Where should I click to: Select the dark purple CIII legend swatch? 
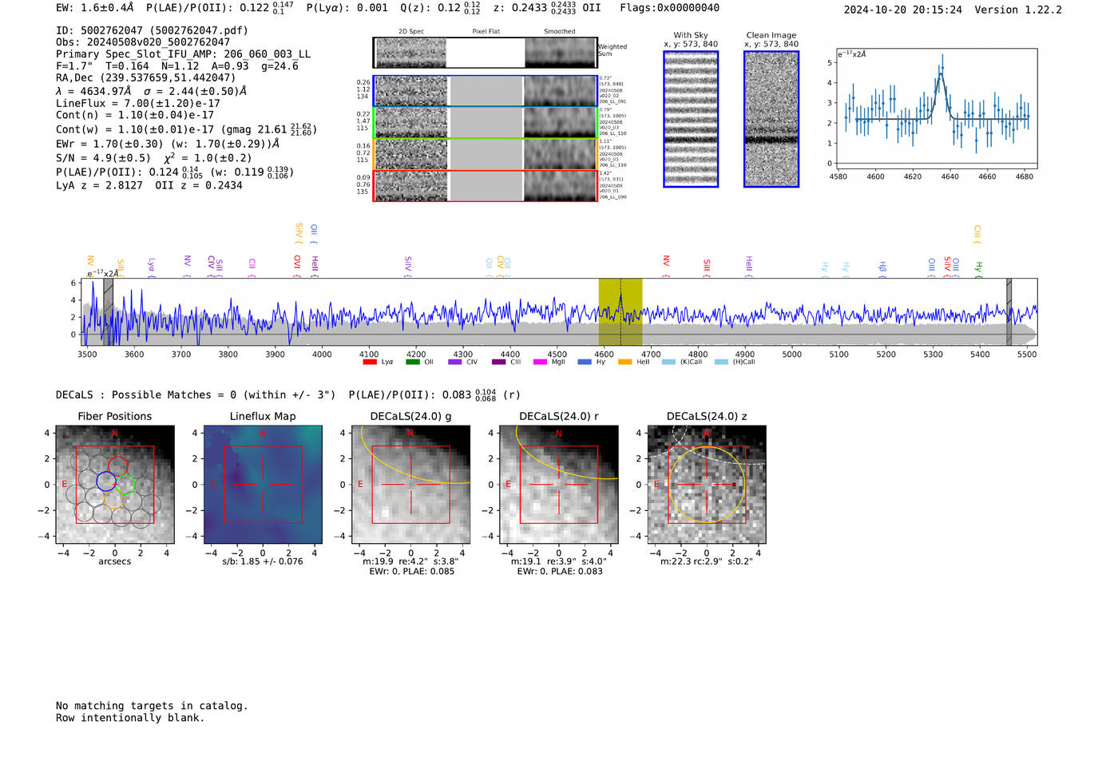[499, 362]
